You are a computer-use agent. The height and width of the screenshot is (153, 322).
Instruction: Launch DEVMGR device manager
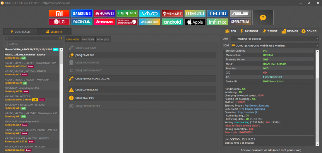click(x=290, y=31)
